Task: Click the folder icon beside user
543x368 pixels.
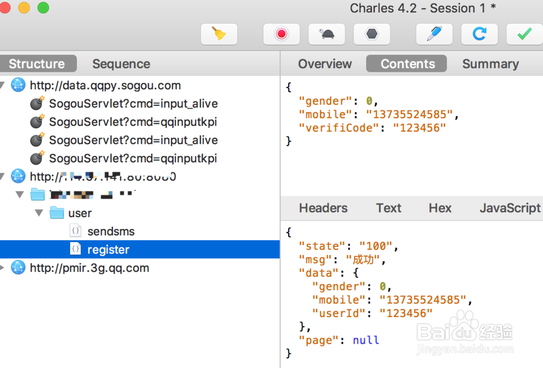Action: point(57,213)
